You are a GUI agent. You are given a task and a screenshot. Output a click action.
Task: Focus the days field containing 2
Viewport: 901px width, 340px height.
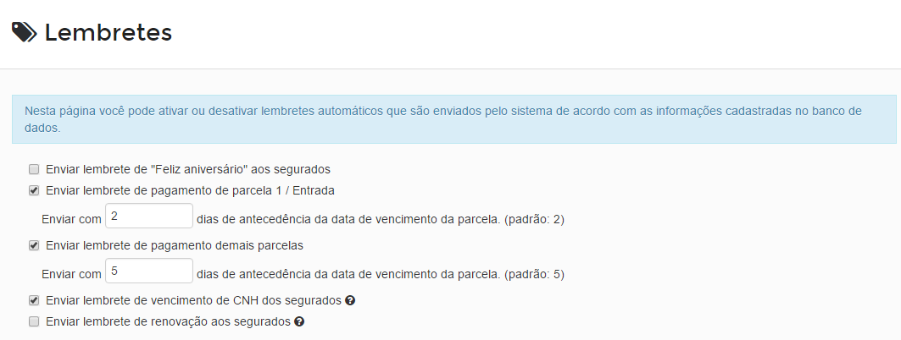tap(149, 217)
